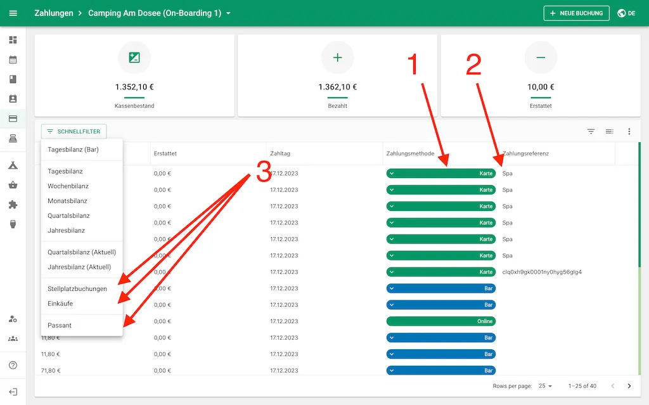Click the Online payment method chip

[441, 321]
